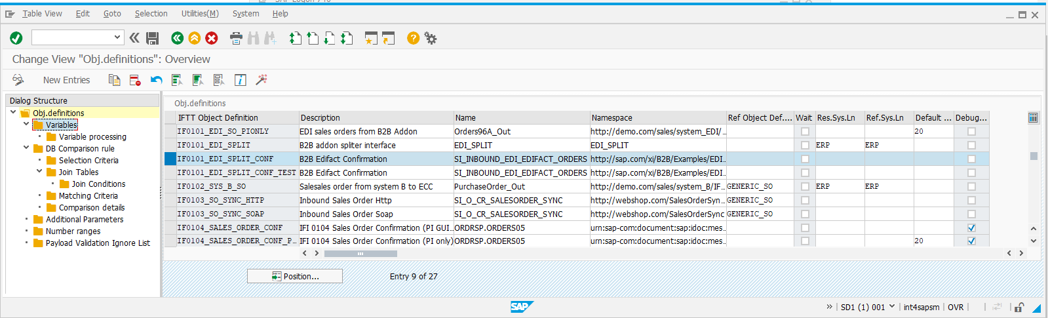Enable Wait checkbox for IF0101_EDI_SPLIT row
This screenshot has width=1048, height=318.
(805, 145)
